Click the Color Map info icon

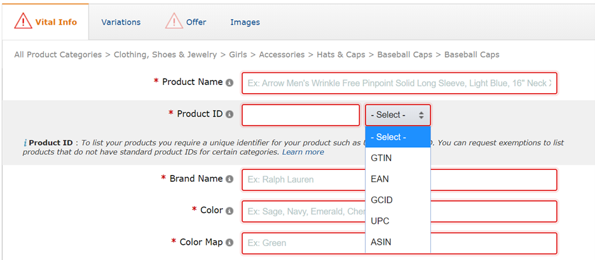229,243
